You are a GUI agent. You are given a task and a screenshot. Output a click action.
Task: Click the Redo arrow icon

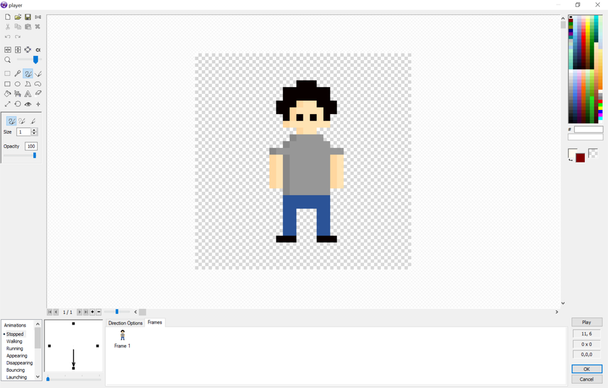[x=18, y=37]
